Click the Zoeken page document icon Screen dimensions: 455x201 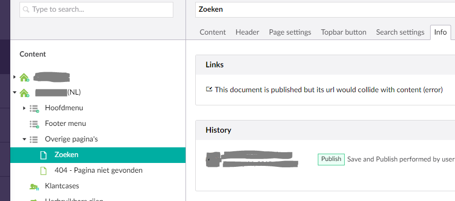pos(43,155)
